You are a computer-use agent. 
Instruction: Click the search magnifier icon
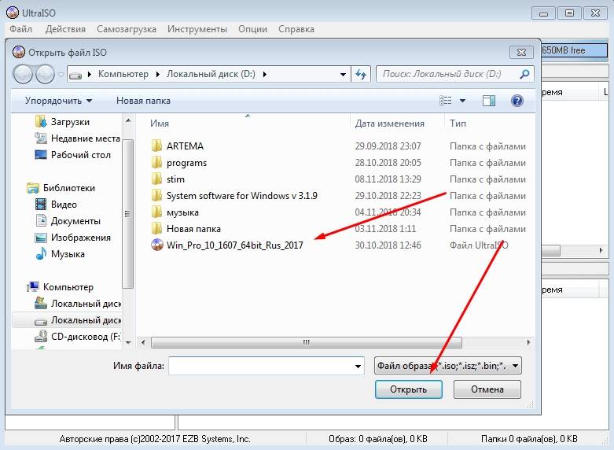(524, 74)
